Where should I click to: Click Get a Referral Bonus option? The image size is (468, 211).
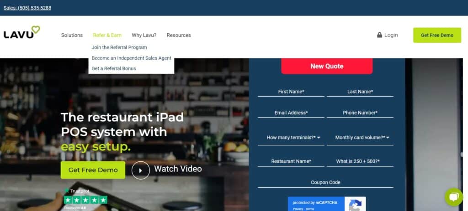tap(114, 69)
